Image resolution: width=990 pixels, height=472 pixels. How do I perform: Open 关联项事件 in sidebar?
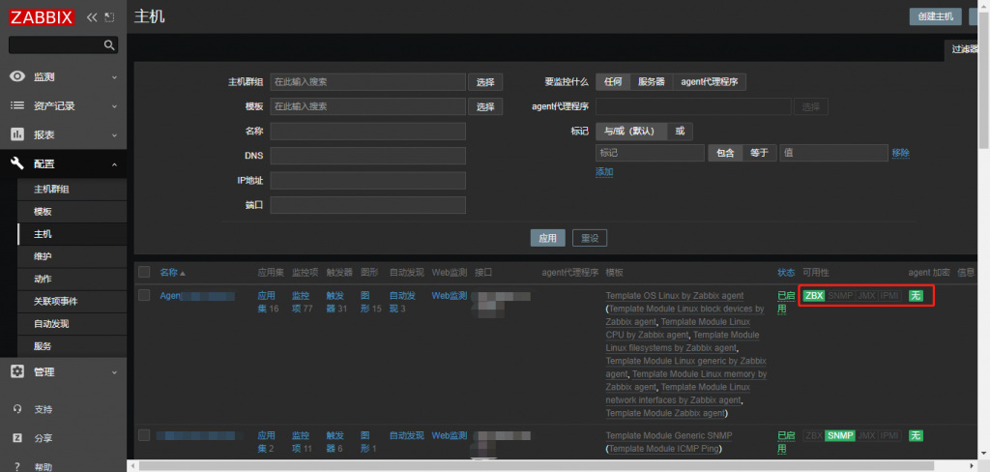tap(72, 302)
